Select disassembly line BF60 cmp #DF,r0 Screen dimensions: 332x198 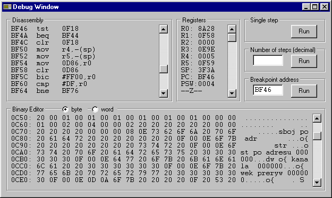49,84
